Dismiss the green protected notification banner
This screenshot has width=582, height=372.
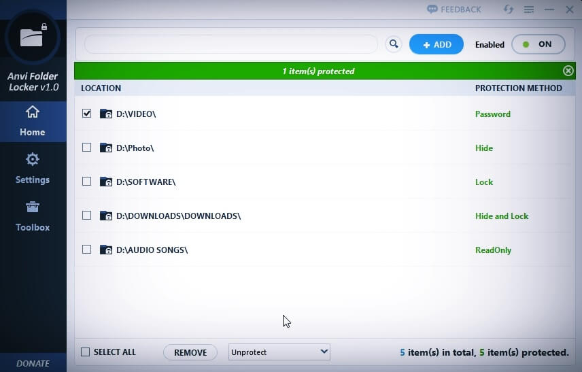(568, 71)
